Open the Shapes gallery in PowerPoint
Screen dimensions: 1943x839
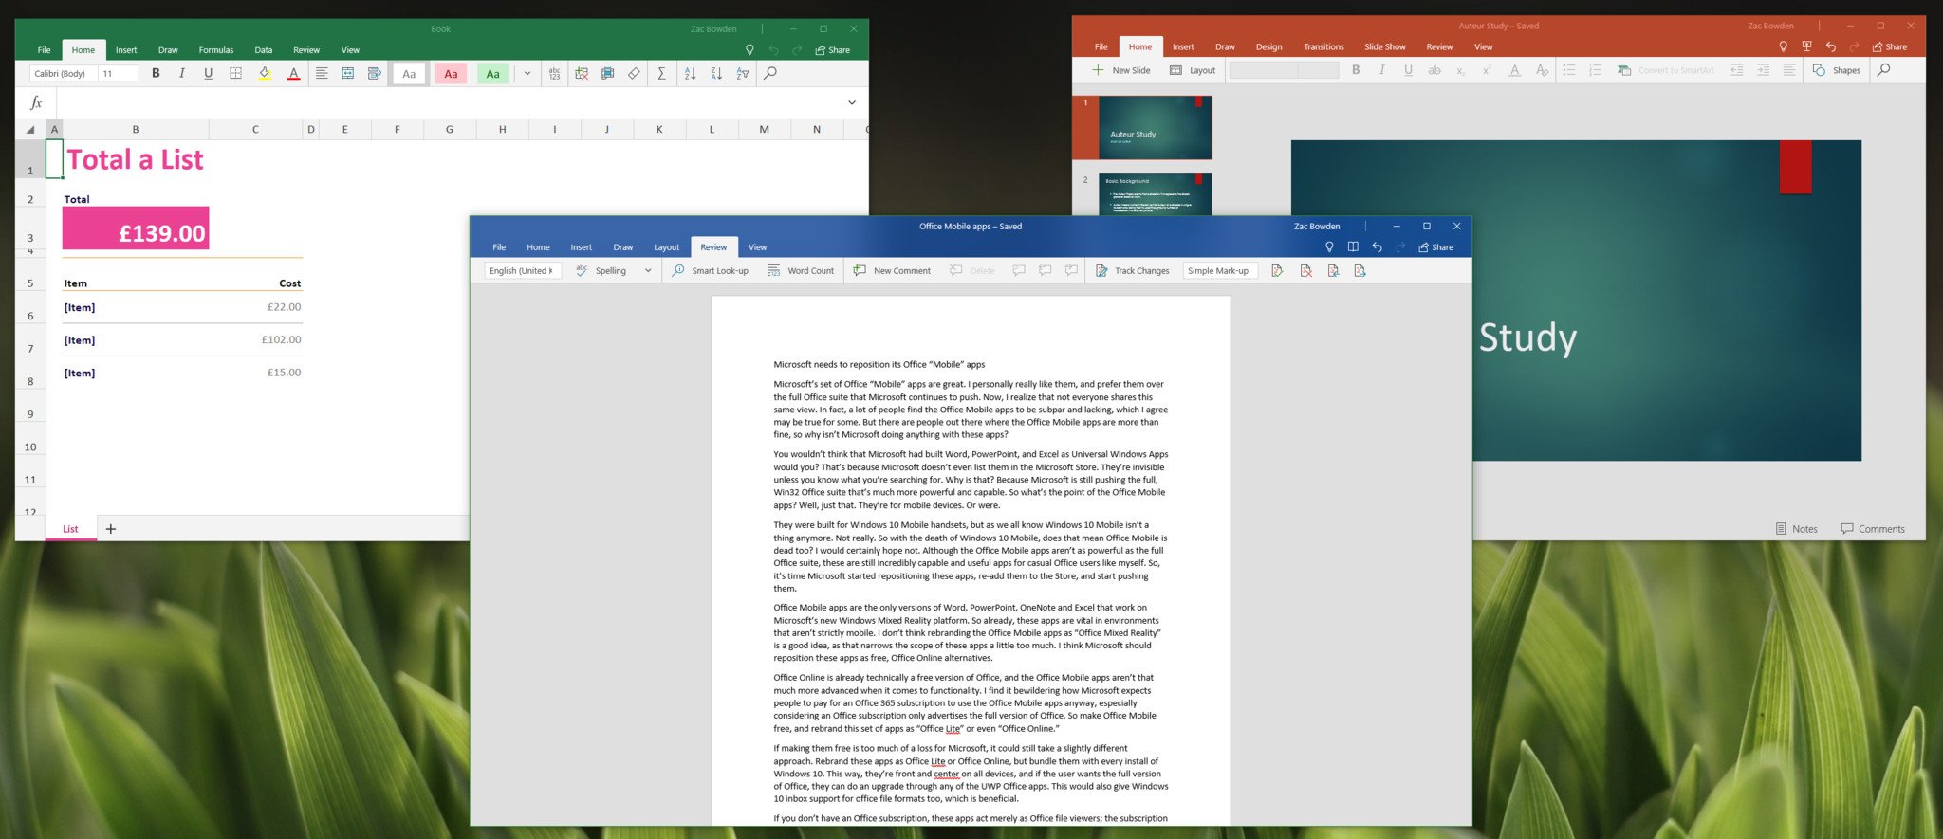click(1836, 70)
